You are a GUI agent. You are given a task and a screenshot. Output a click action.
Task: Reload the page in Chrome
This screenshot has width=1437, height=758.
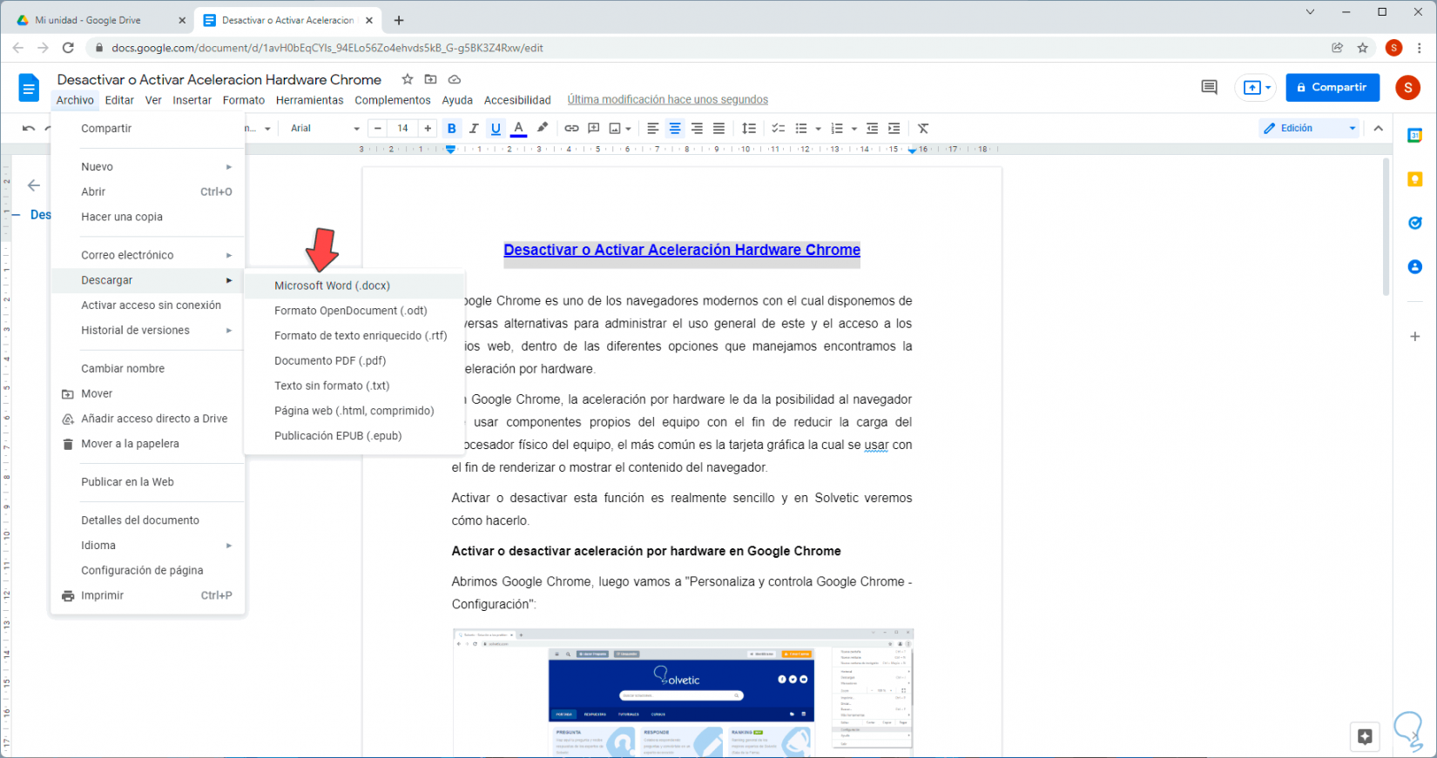68,48
